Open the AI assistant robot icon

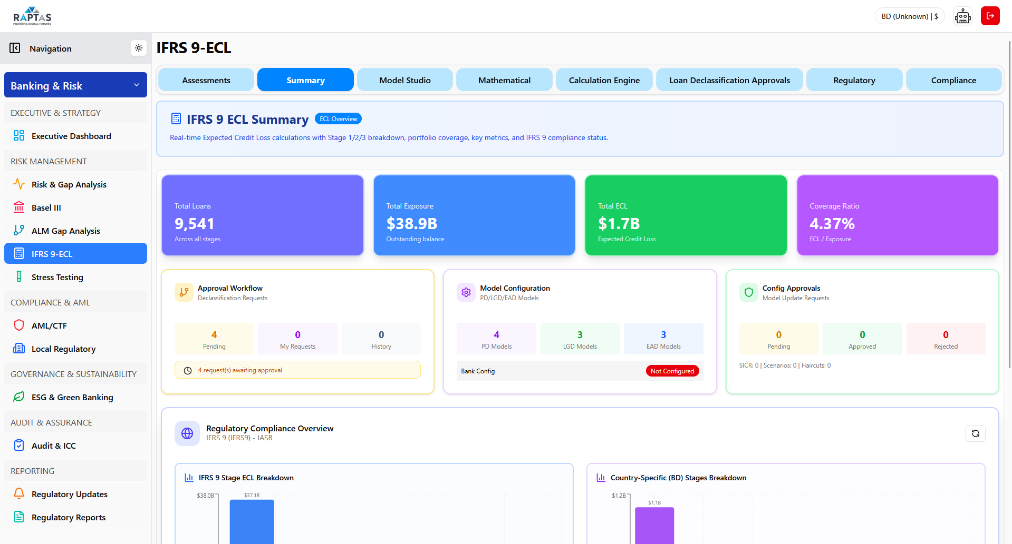962,16
